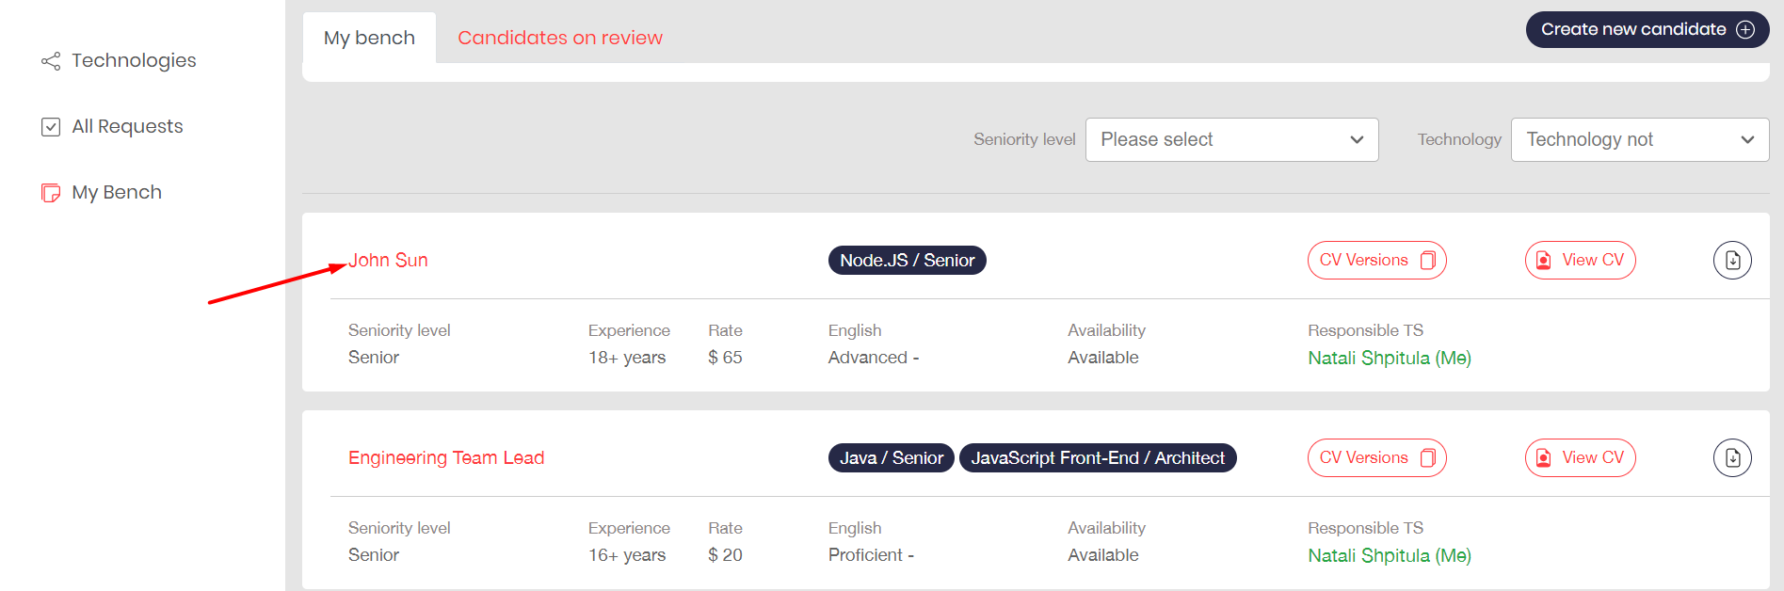1784x591 pixels.
Task: Switch to the Candidates on review tab
Action: (560, 38)
